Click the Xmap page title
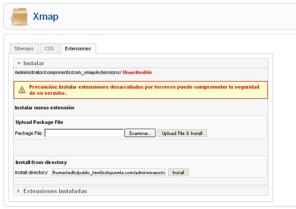 coord(45,16)
